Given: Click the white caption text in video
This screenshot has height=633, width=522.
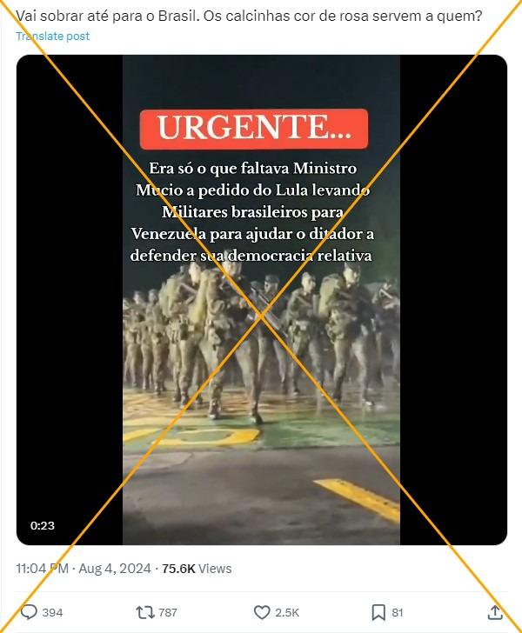Looking at the screenshot, I should pos(252,212).
